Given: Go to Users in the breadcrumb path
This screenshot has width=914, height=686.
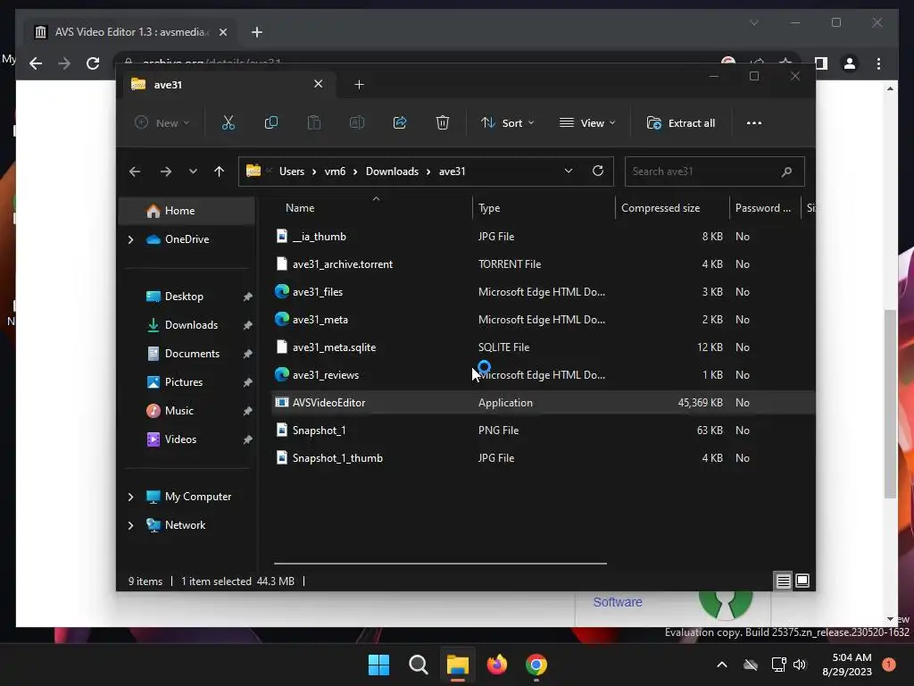Looking at the screenshot, I should 292,171.
